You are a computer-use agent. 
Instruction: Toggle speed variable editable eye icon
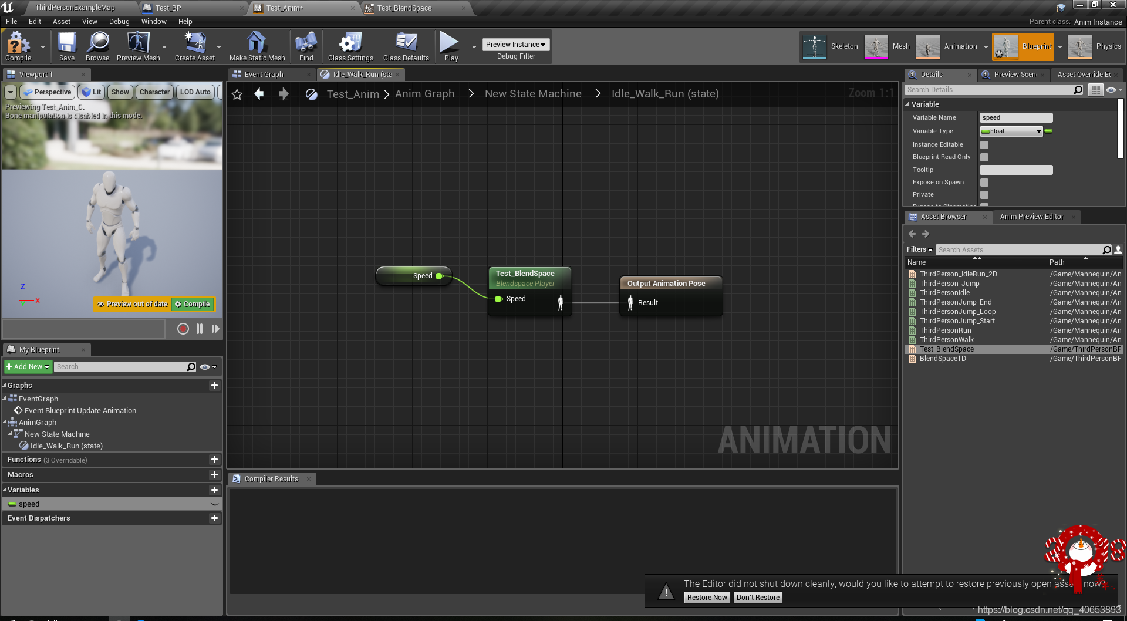214,504
